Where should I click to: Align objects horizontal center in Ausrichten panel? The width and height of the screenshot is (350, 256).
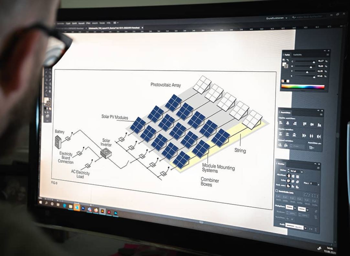click(288, 123)
